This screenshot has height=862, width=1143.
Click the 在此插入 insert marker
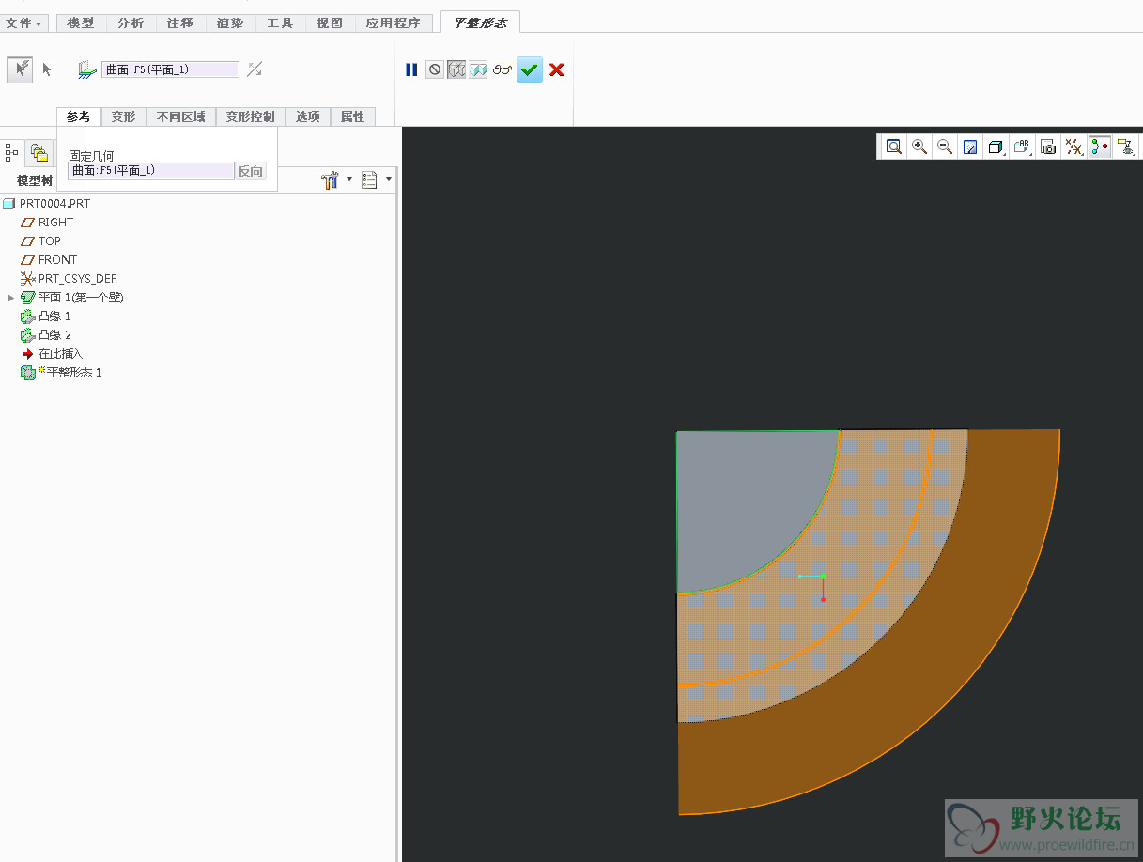tap(53, 353)
